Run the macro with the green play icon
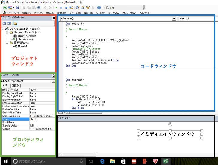The height and width of the screenshot is (165, 218). point(56,8)
